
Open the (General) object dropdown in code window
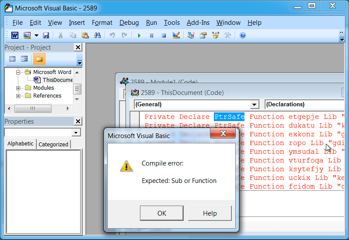coord(255,105)
